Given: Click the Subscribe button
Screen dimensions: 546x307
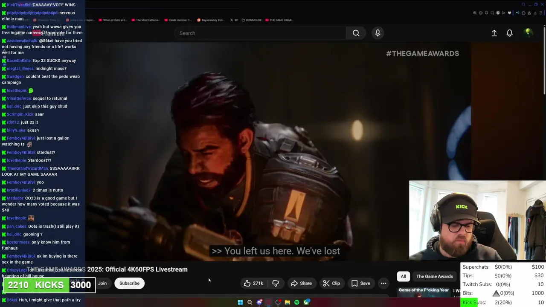Looking at the screenshot, I should pyautogui.click(x=129, y=283).
